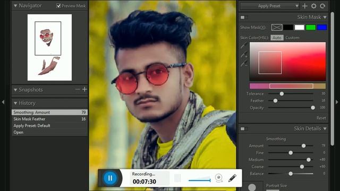Viewport: 340px width, 191px height.
Task: Click the Tolerance slider handle
Action: (282, 93)
